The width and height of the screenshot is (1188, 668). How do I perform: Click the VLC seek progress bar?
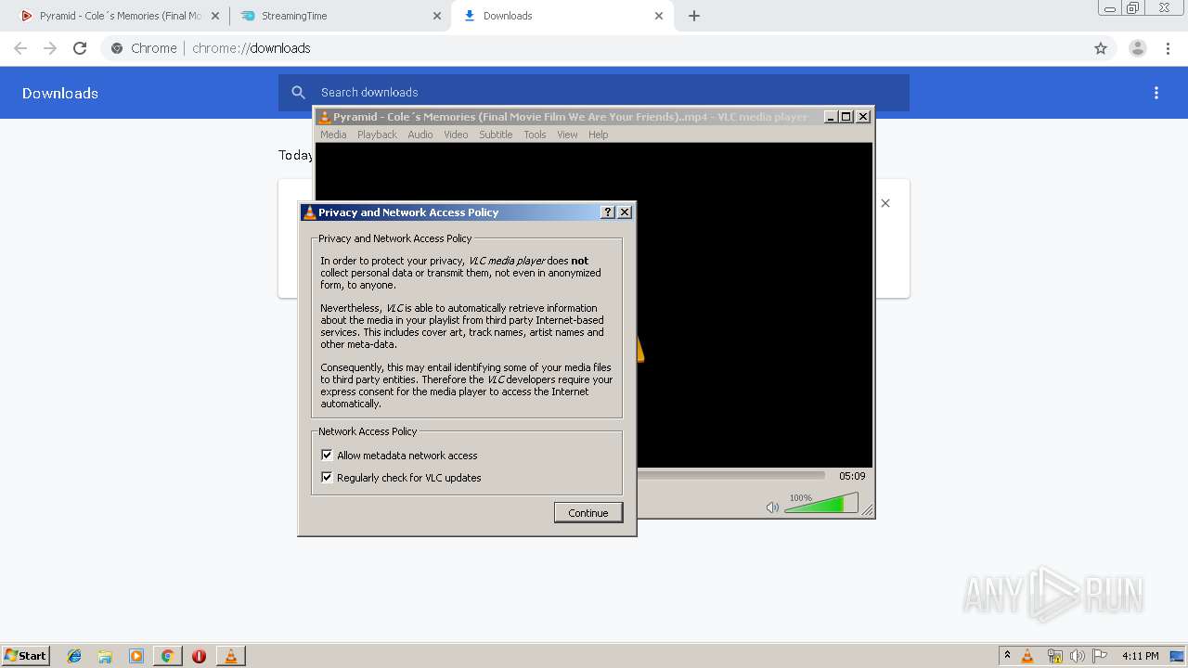(x=730, y=476)
